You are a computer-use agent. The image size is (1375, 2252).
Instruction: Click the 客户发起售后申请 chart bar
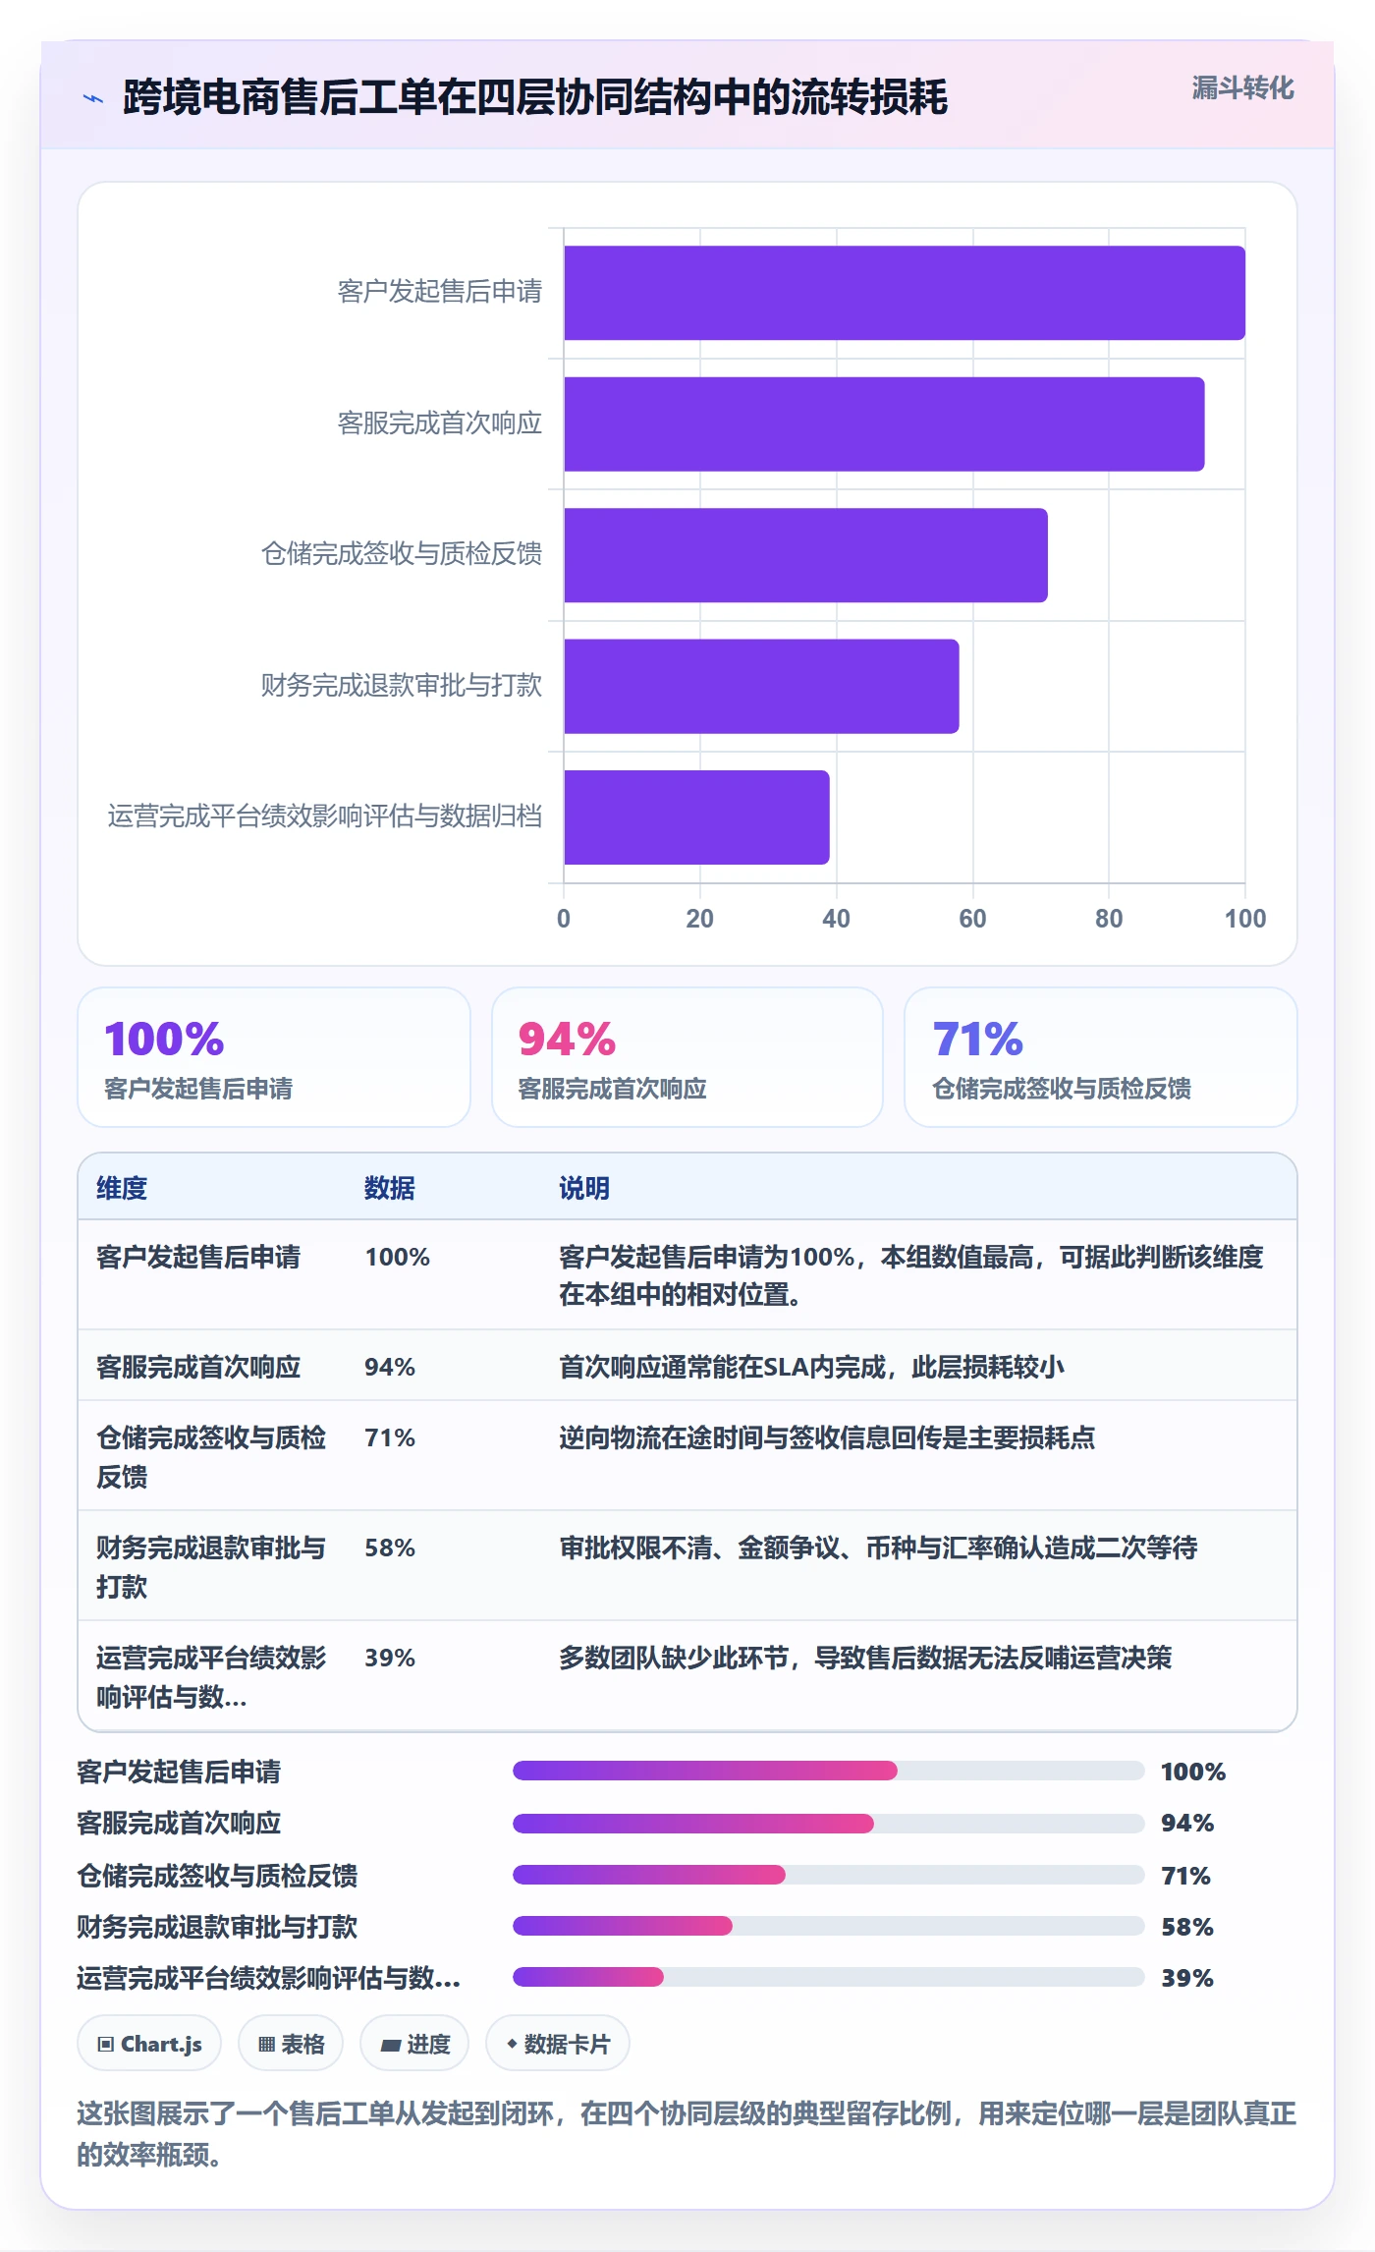pos(905,293)
